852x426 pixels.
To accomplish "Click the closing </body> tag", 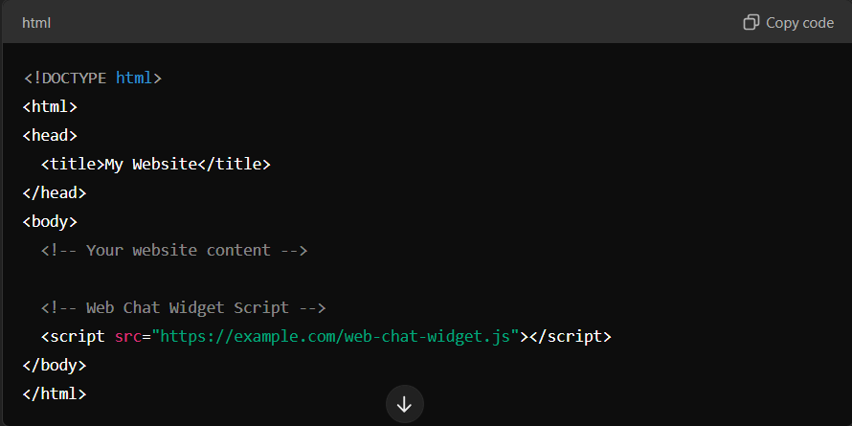I will pos(55,365).
